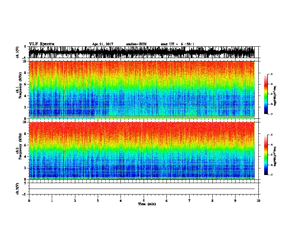This screenshot has height=225, width=291.
Task: Click ch.2 frequency tick label "2"
Action: coord(26,168)
